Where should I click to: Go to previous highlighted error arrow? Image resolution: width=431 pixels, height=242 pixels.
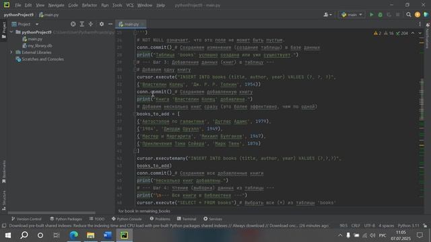click(413, 33)
